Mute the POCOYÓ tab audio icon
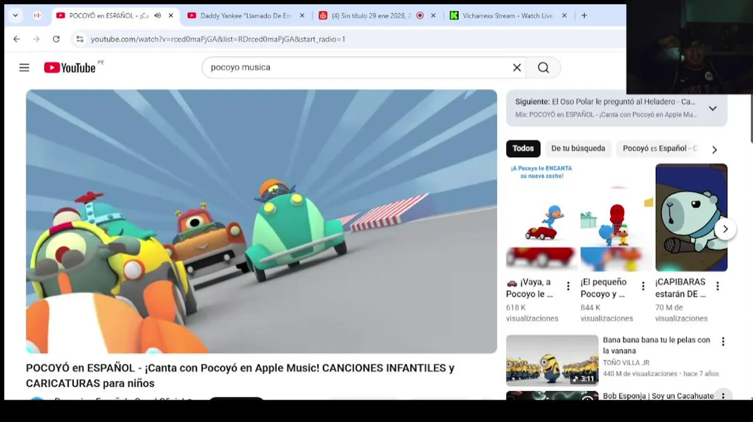Image resolution: width=753 pixels, height=422 pixels. click(157, 16)
